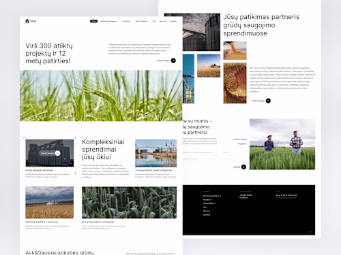341x255 pixels.
Task: Open DUK link in the footer
Action: point(205,207)
